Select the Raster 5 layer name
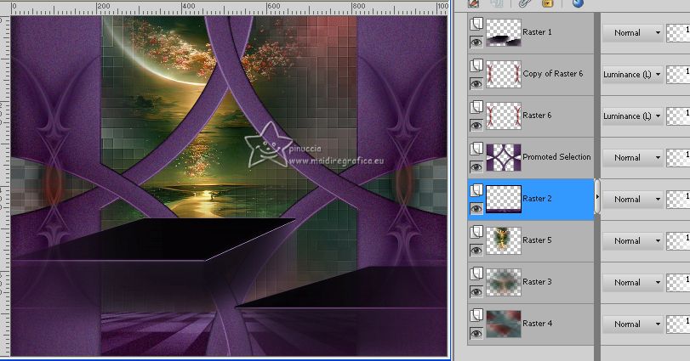This screenshot has height=361, width=690. [537, 240]
